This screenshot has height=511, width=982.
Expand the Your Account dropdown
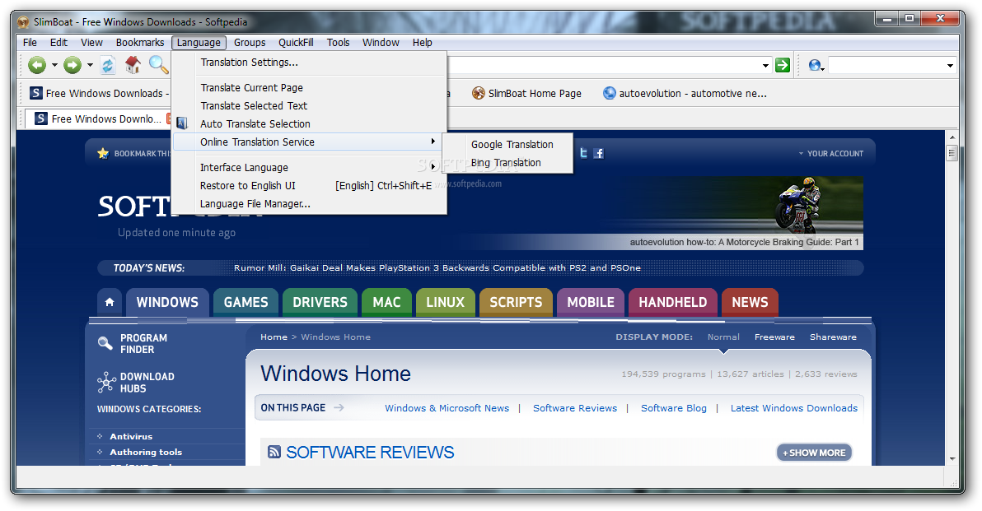point(831,153)
